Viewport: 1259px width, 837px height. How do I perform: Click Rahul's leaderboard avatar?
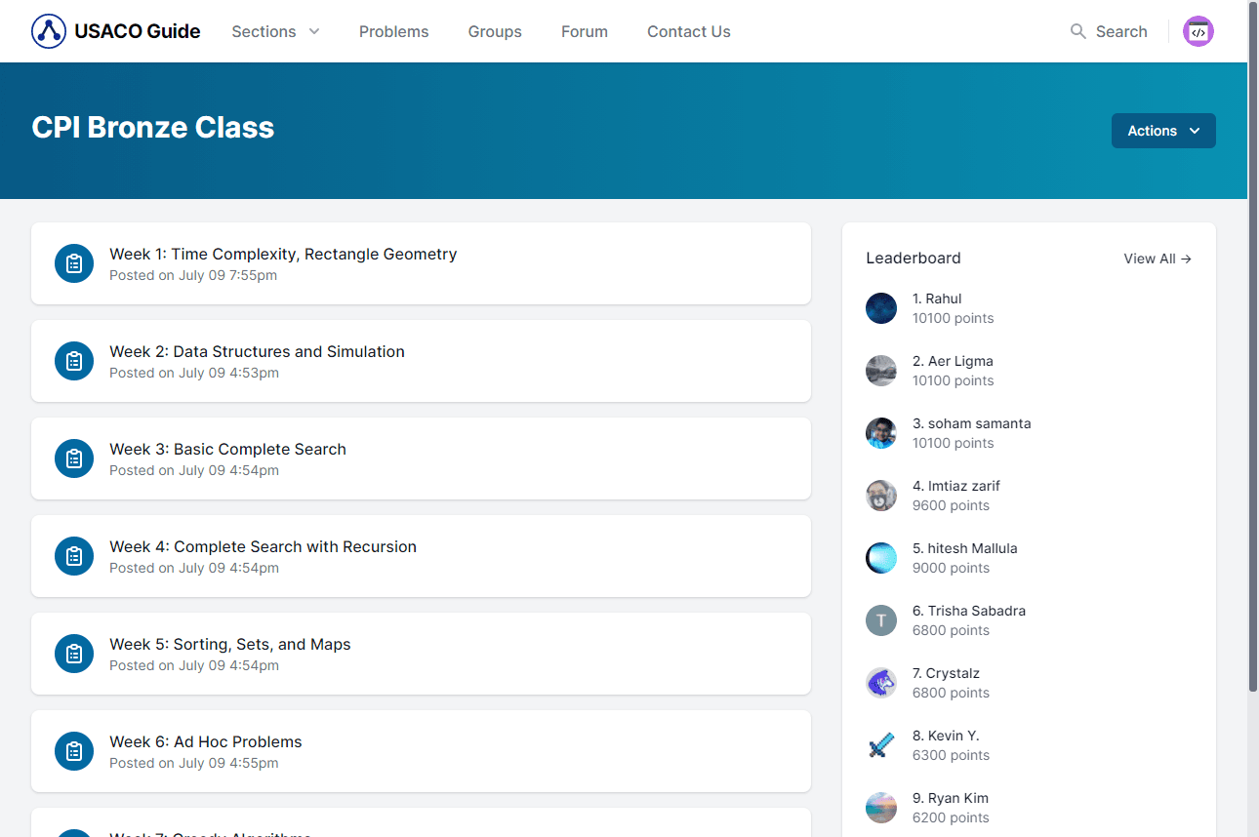point(880,308)
